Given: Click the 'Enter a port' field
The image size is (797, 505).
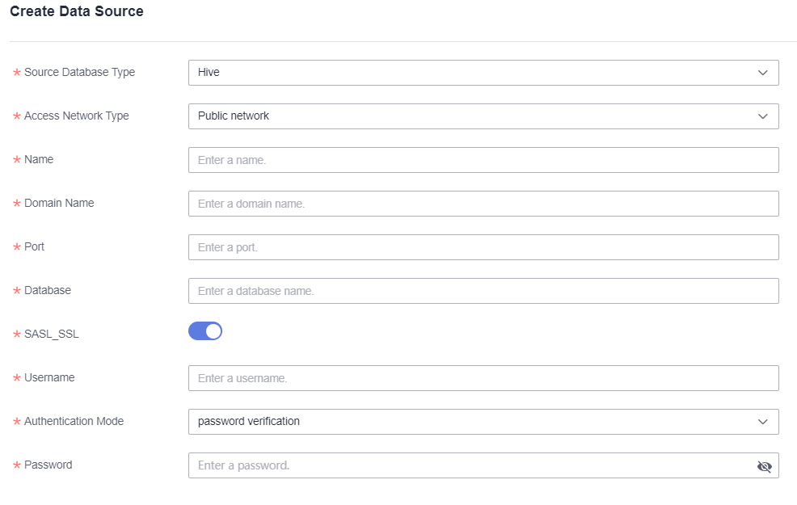Looking at the screenshot, I should coord(483,247).
